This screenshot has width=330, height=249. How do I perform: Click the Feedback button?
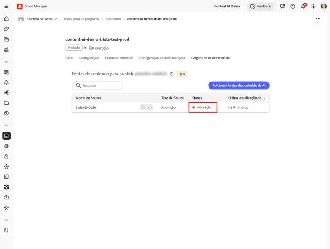tap(260, 6)
